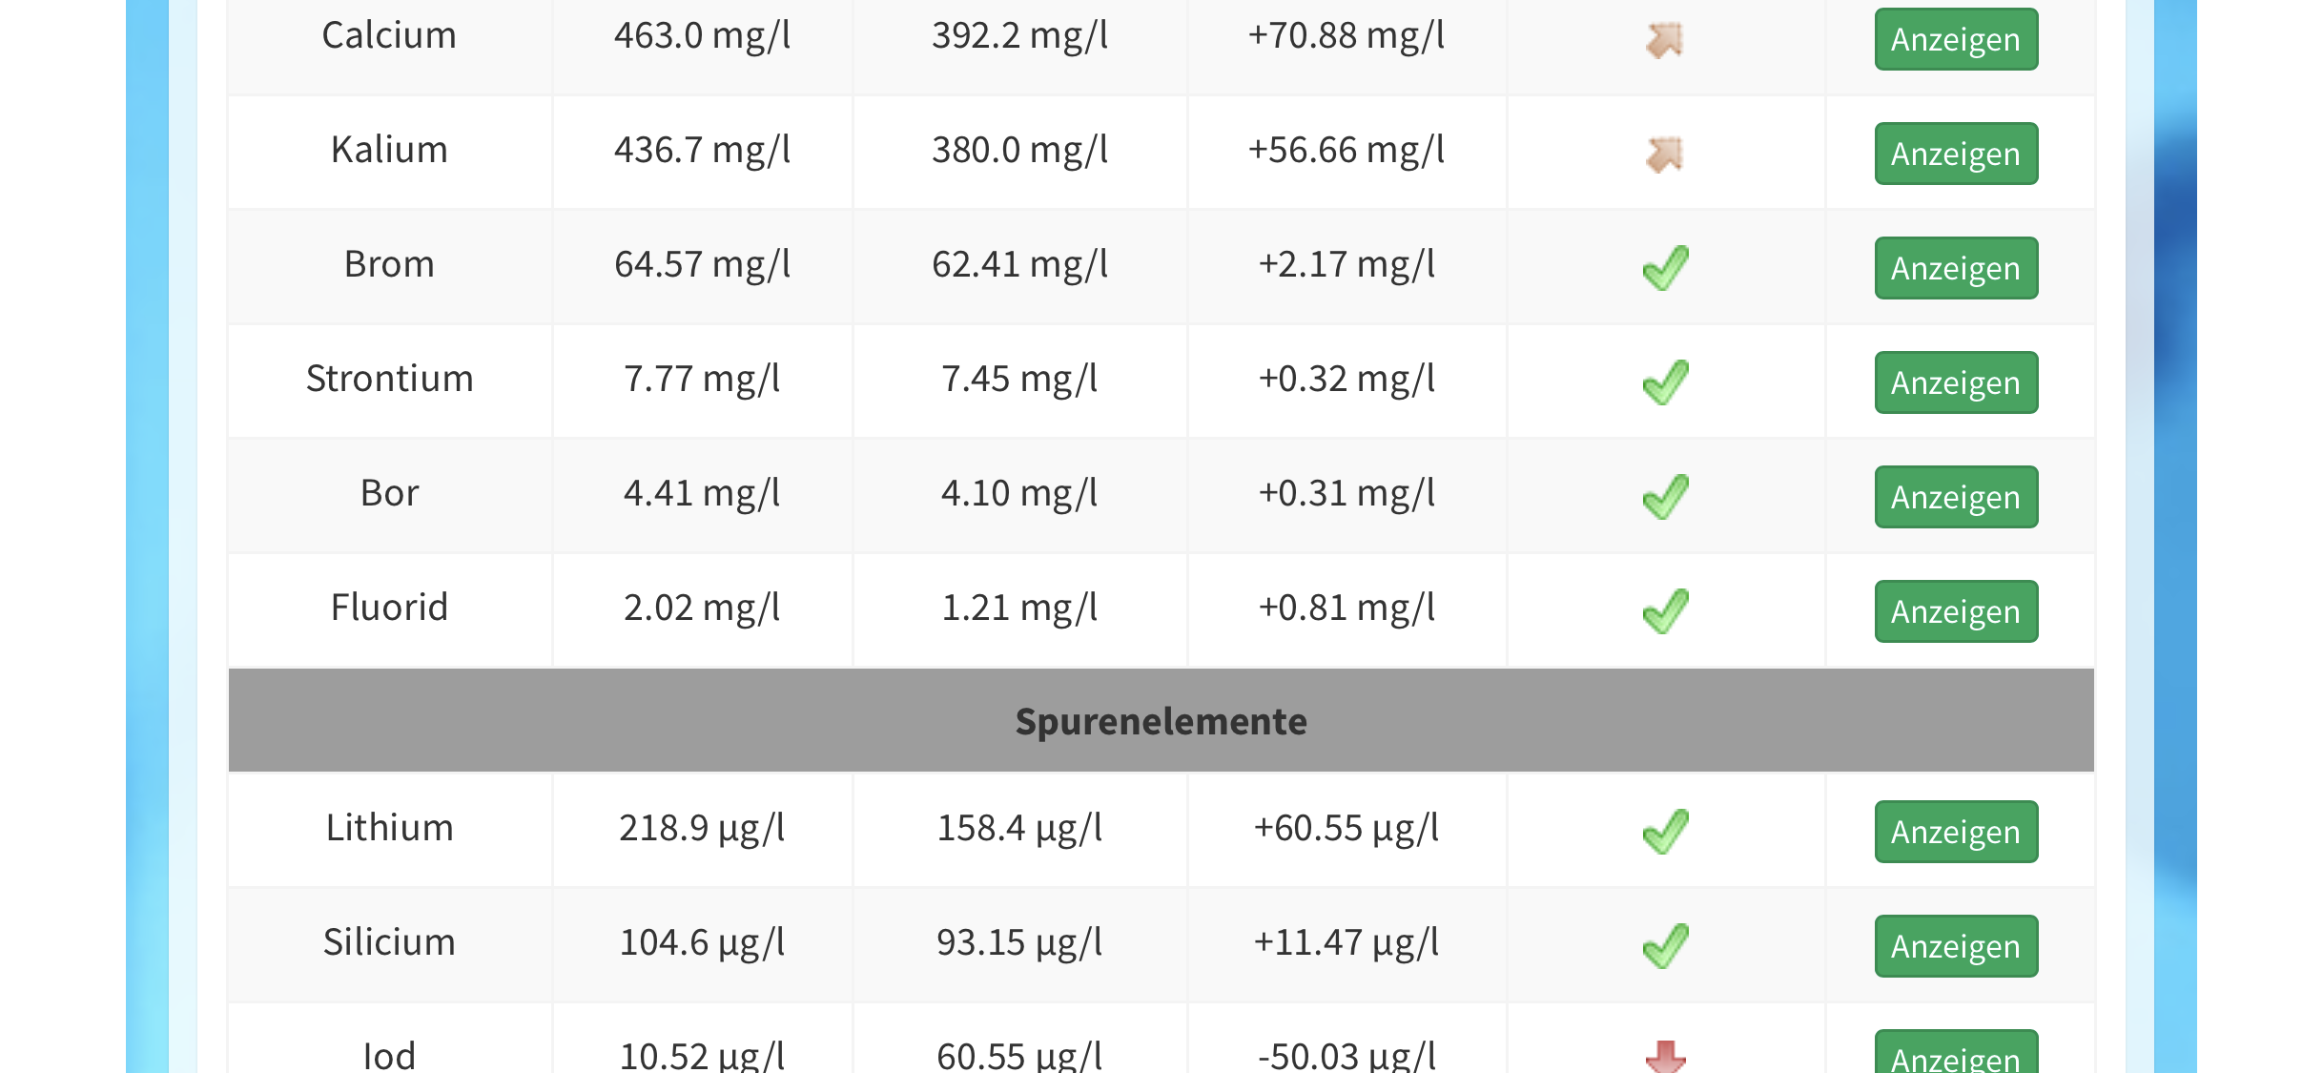Open Brom details with Anzeigen
Image resolution: width=2323 pixels, height=1073 pixels.
tap(1955, 268)
